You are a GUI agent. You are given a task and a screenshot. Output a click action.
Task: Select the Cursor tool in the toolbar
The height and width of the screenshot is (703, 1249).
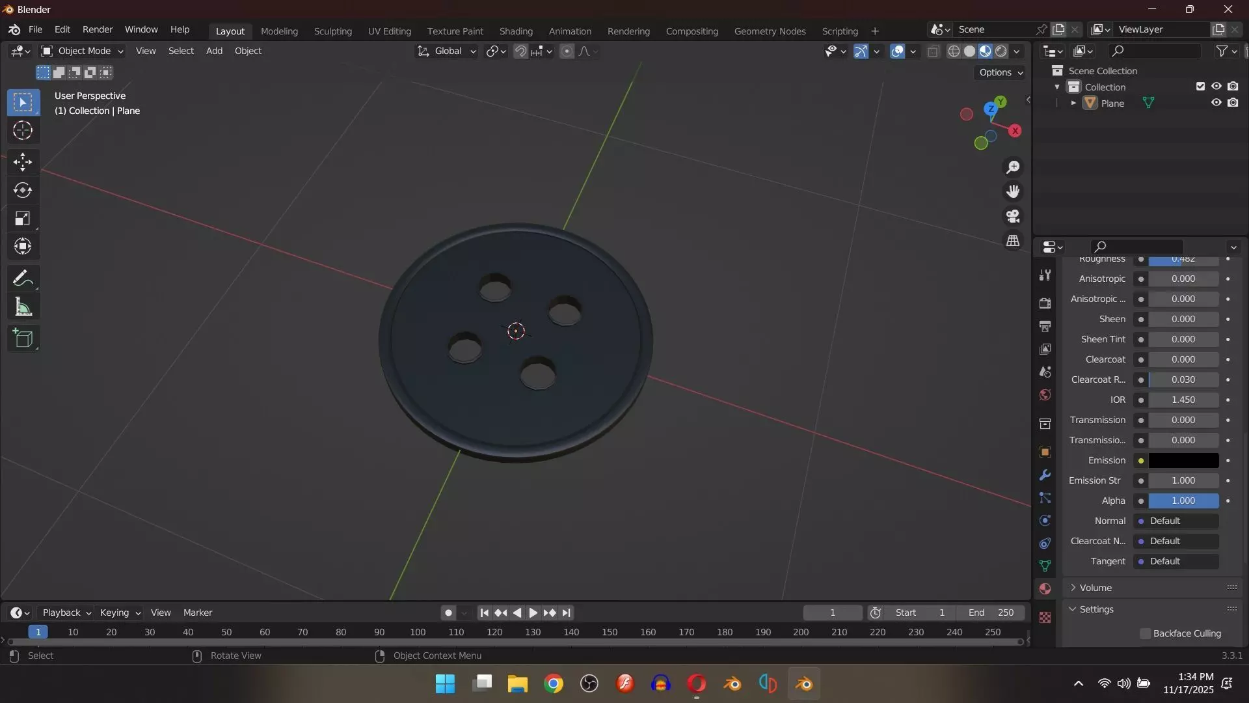[x=23, y=131]
